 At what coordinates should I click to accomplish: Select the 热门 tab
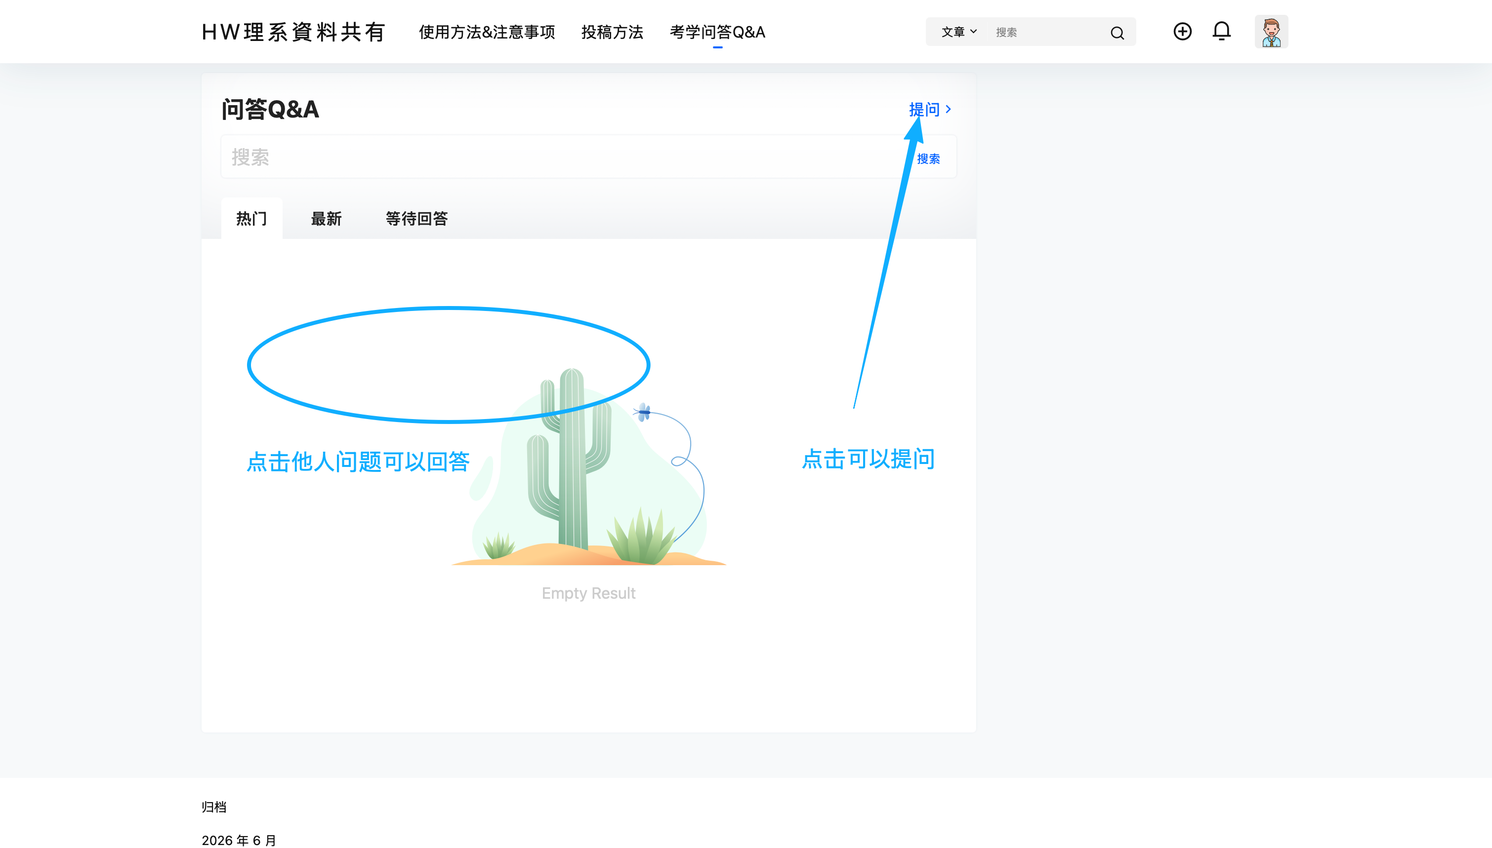[x=252, y=218]
